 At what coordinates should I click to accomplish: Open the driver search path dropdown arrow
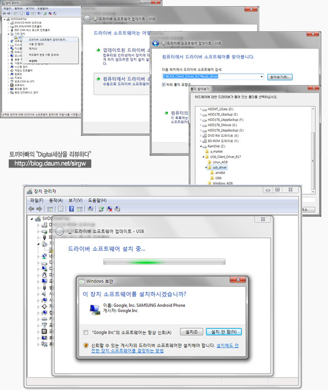(261, 76)
